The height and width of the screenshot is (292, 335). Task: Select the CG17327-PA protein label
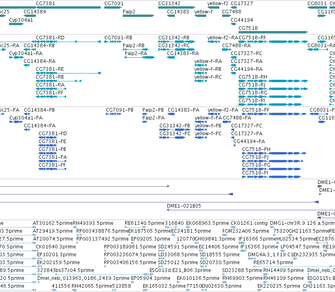(247, 134)
